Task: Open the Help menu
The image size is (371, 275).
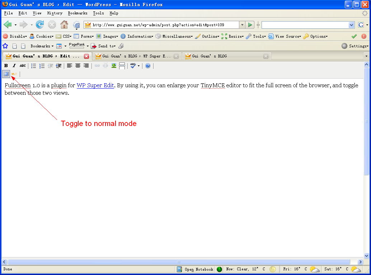Action: [114, 13]
